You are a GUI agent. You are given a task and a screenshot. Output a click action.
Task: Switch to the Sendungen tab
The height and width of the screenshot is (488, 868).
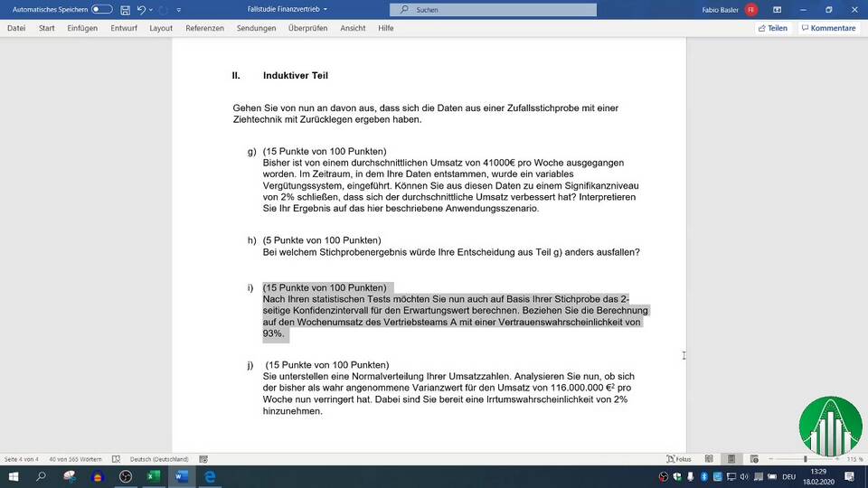256,28
